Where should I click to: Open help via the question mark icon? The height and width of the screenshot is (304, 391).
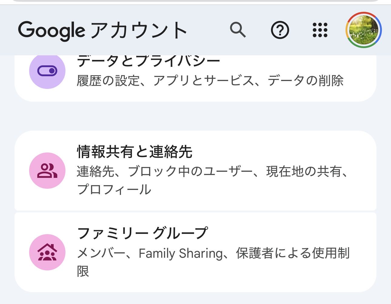[280, 30]
